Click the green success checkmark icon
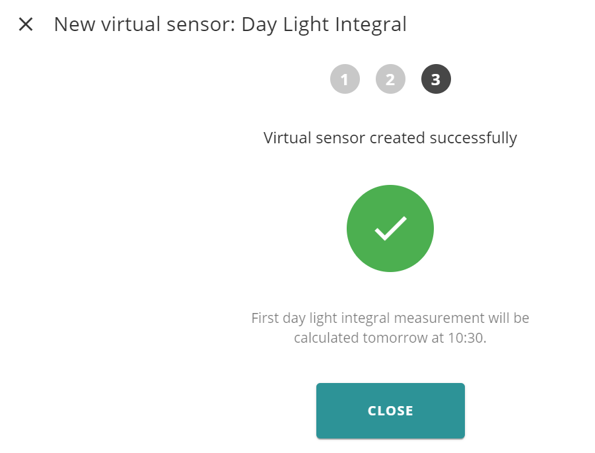 point(390,228)
